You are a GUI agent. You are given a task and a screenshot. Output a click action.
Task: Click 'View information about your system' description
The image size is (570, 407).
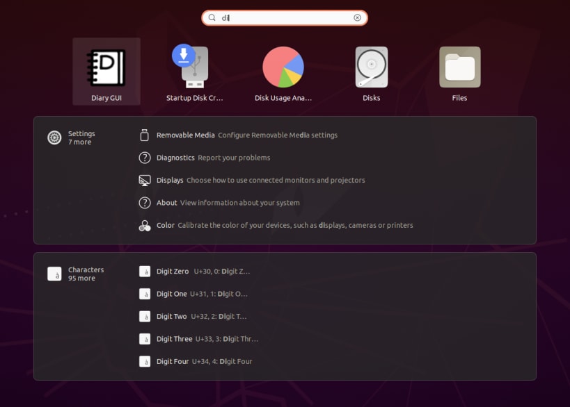pos(240,203)
